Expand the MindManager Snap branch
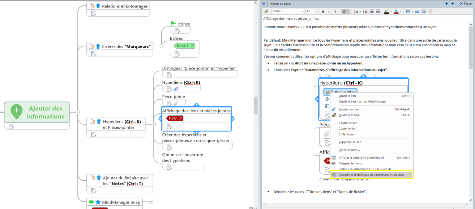This screenshot has height=209, width=475. coord(151,202)
